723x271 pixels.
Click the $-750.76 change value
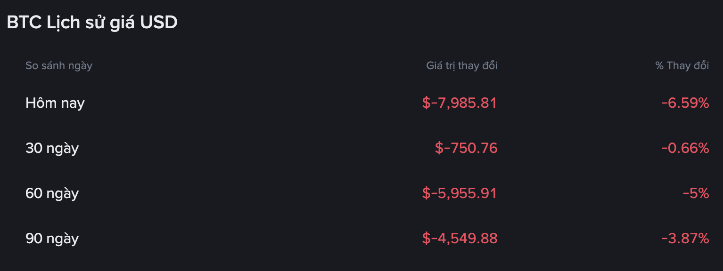click(466, 148)
